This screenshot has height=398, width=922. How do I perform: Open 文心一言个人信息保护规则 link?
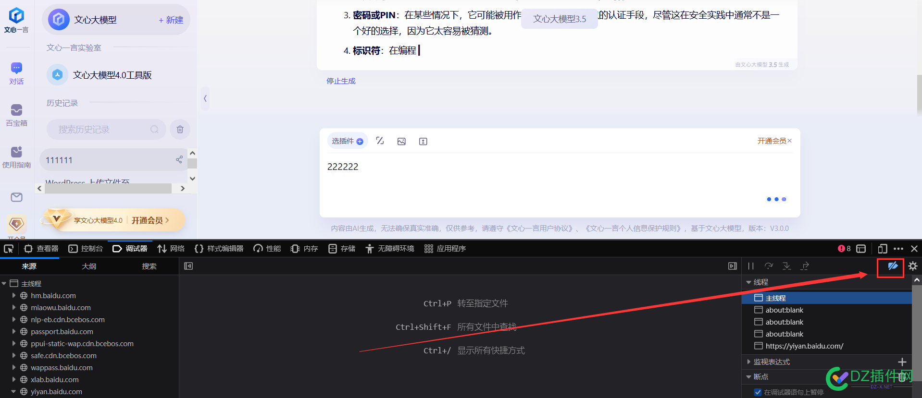(x=633, y=229)
